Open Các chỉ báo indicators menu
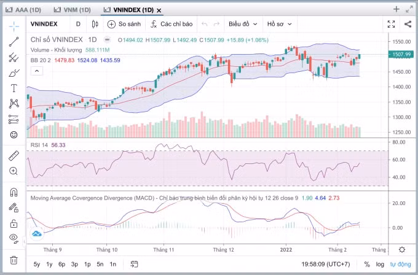Image resolution: width=418 pixels, height=275 pixels. [172, 24]
